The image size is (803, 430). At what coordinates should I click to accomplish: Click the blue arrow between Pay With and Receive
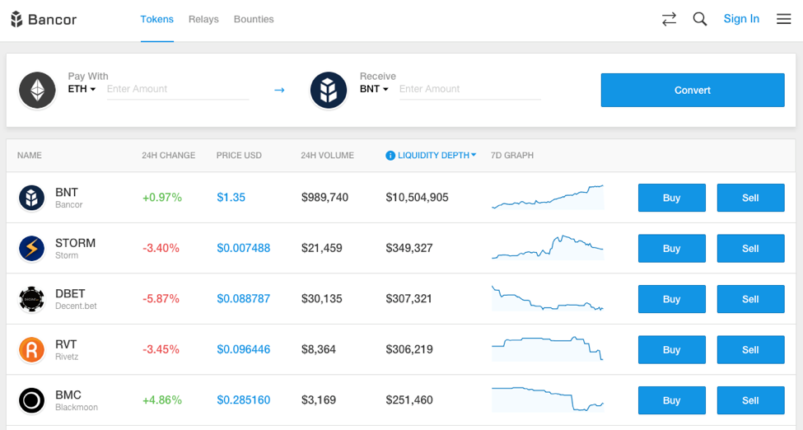(279, 91)
